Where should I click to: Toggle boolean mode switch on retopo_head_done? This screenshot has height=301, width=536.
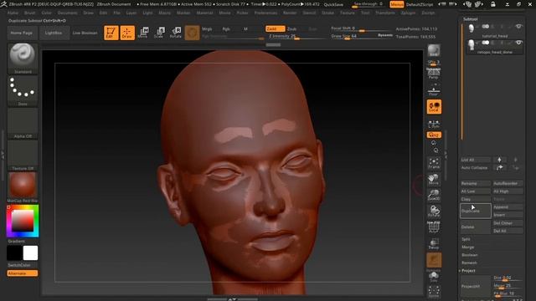pos(486,43)
